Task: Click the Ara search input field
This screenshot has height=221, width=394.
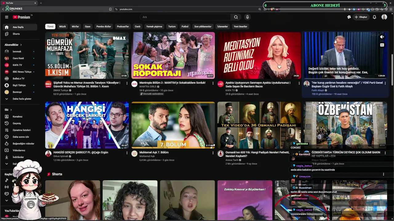Action: pos(185,17)
